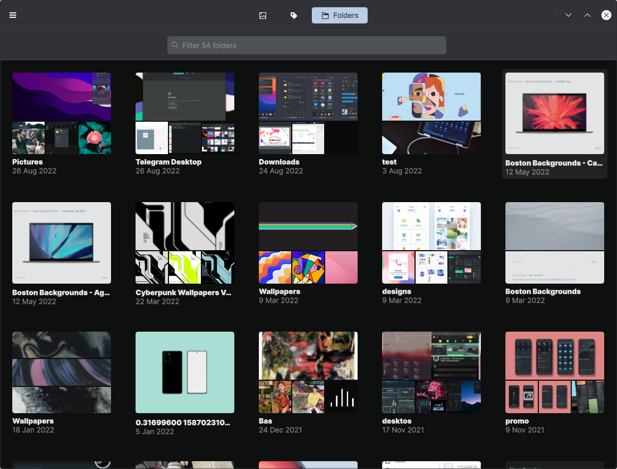Open the test folder thumbnail
This screenshot has height=469, width=617.
(431, 113)
